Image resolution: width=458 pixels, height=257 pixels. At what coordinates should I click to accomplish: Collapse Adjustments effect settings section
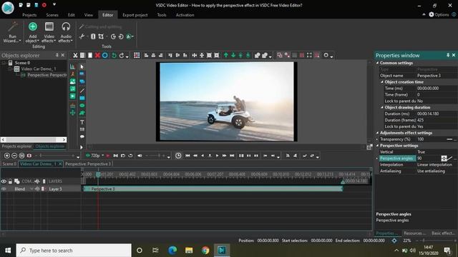coord(377,133)
